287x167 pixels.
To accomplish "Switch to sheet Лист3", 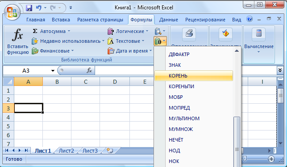I will point(90,151).
